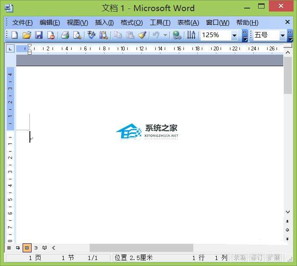Open the undo history dropdown
Viewport: 297px width, 266px height.
click(165, 35)
